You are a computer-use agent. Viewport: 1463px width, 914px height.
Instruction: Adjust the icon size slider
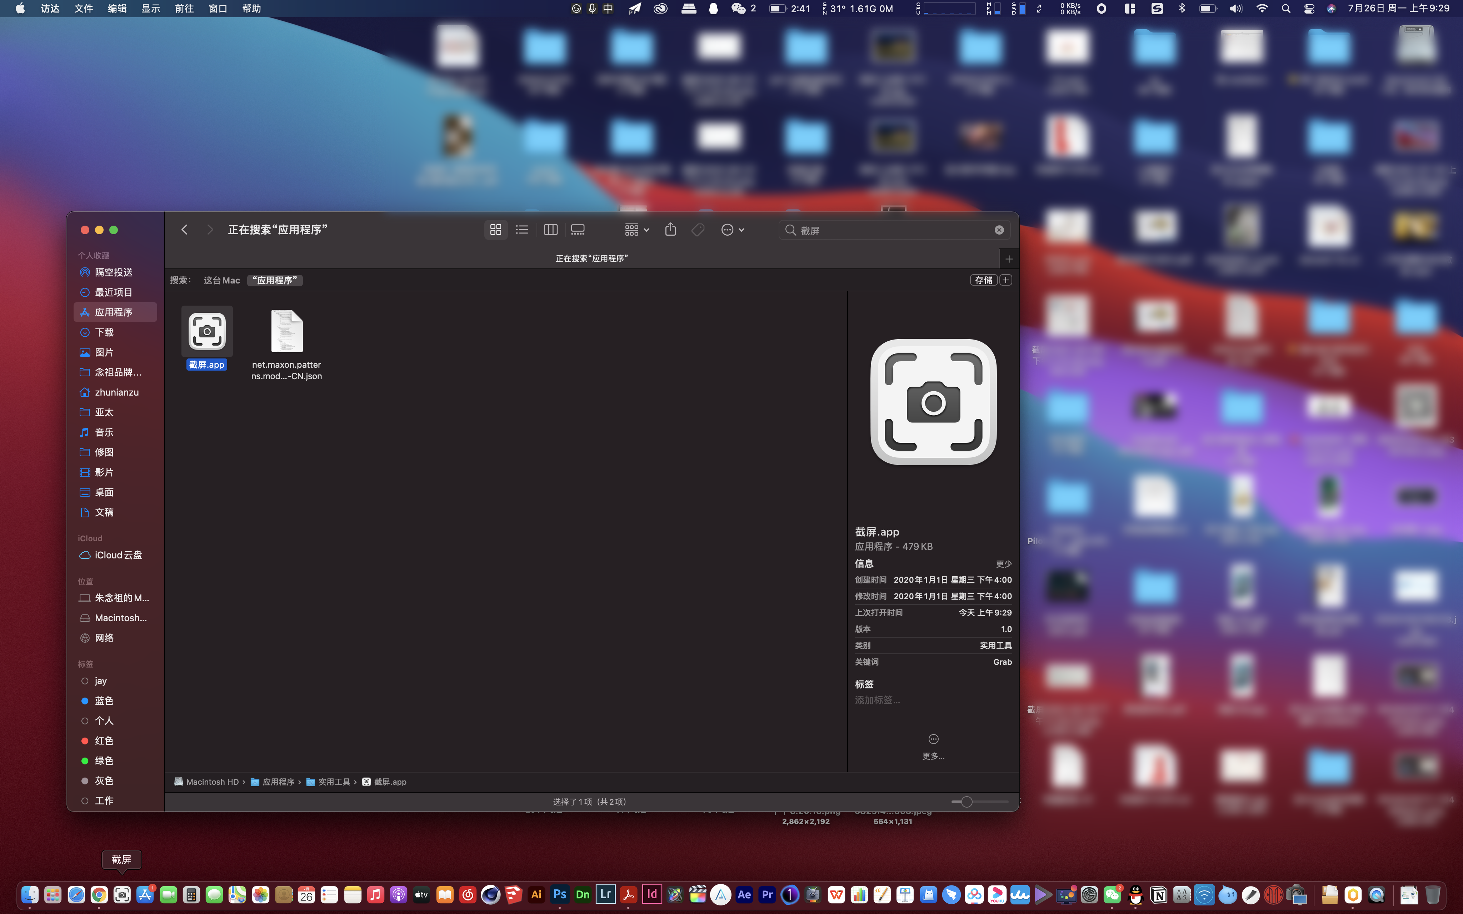(967, 802)
